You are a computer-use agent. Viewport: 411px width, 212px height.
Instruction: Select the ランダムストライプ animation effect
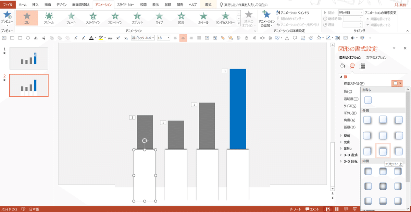225,18
